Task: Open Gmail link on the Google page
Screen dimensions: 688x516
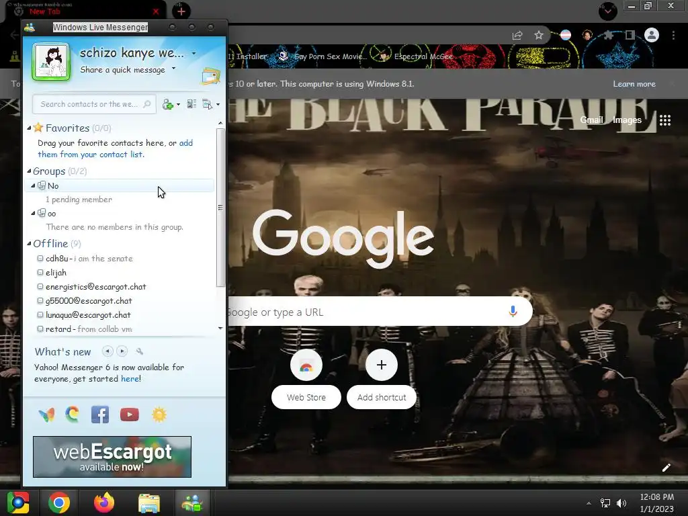Action: (x=591, y=120)
